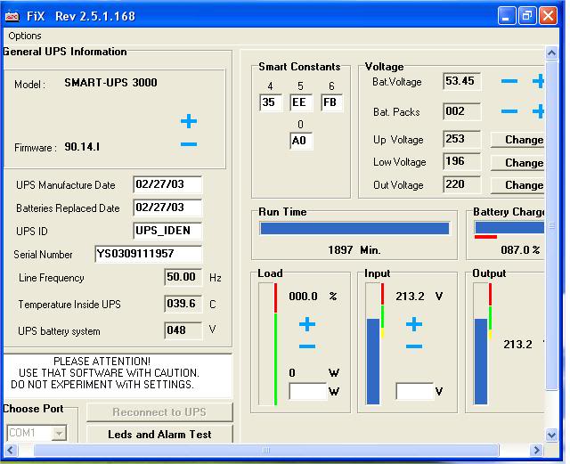The width and height of the screenshot is (570, 464).
Task: Run the Leds and Alarm Test
Action: click(159, 435)
